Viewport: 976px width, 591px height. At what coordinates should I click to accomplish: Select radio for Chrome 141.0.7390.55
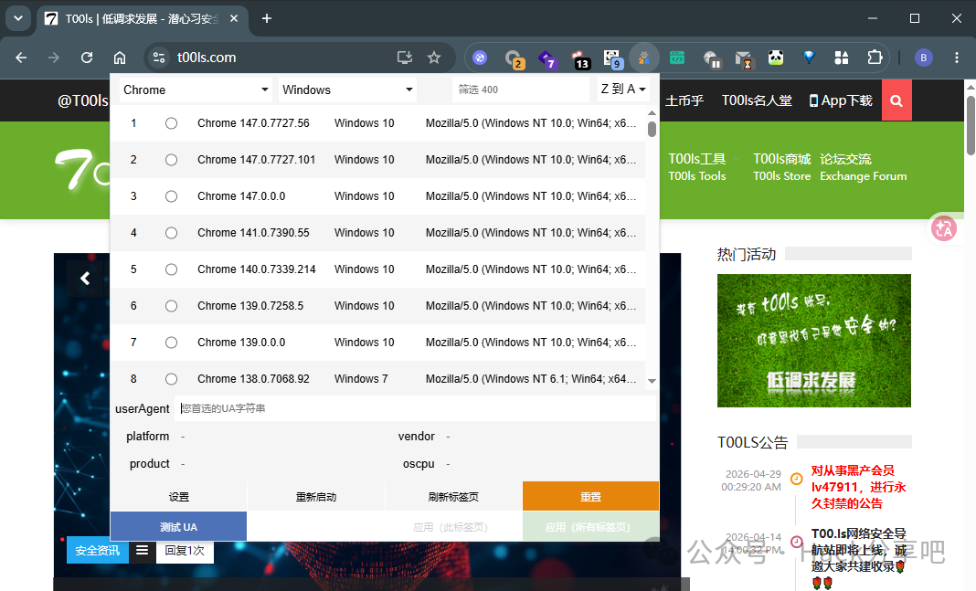(171, 233)
